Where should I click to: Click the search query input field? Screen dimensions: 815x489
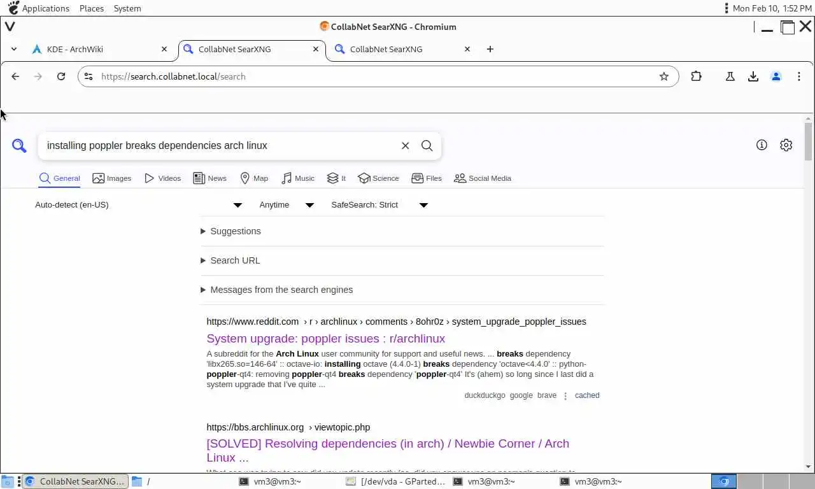pos(220,146)
